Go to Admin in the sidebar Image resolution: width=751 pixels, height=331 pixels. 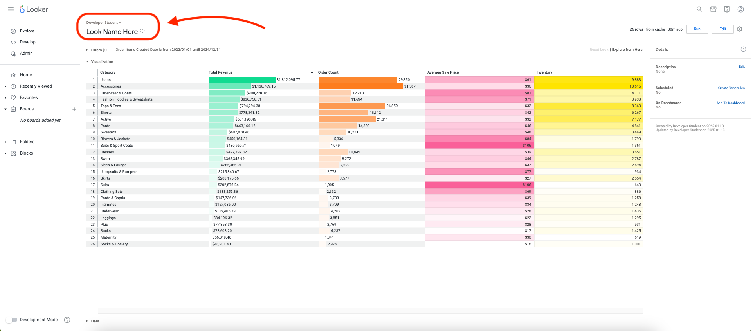(x=26, y=54)
